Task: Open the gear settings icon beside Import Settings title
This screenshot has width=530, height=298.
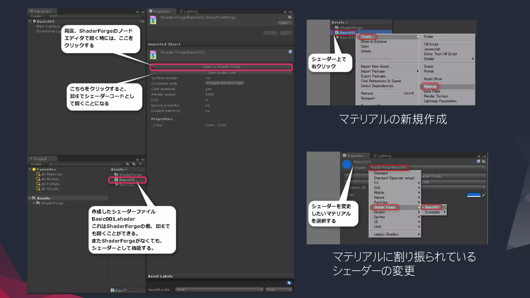Action: click(x=290, y=17)
